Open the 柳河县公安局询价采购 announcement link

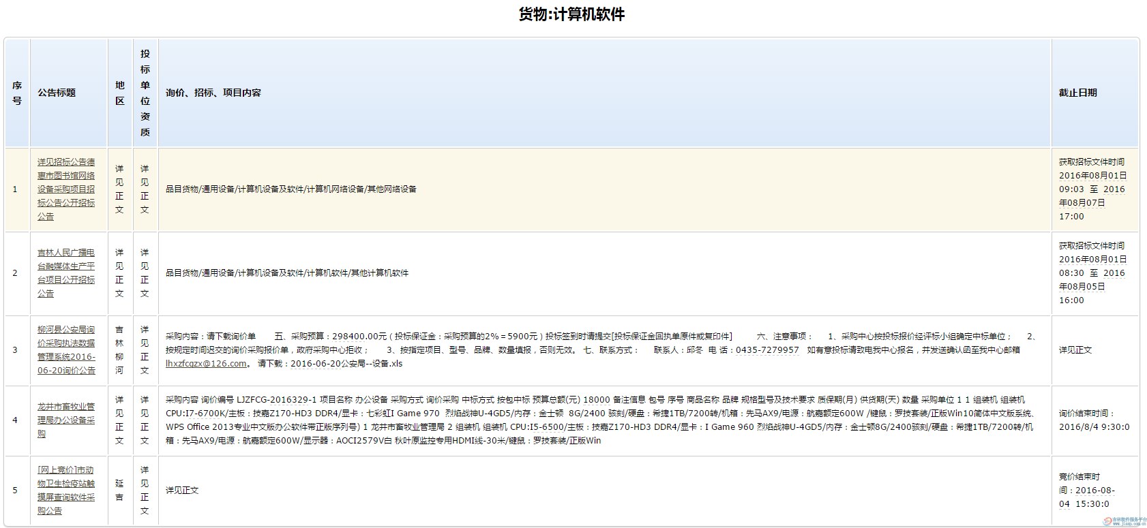[x=66, y=350]
